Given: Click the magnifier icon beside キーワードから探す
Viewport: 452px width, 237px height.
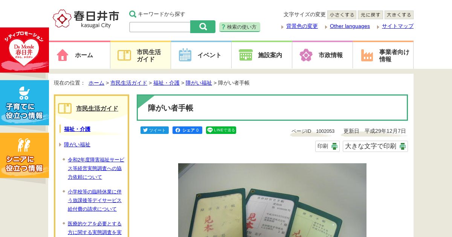Looking at the screenshot, I should (x=133, y=14).
